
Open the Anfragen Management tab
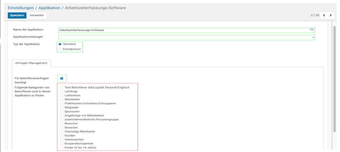(x=31, y=63)
